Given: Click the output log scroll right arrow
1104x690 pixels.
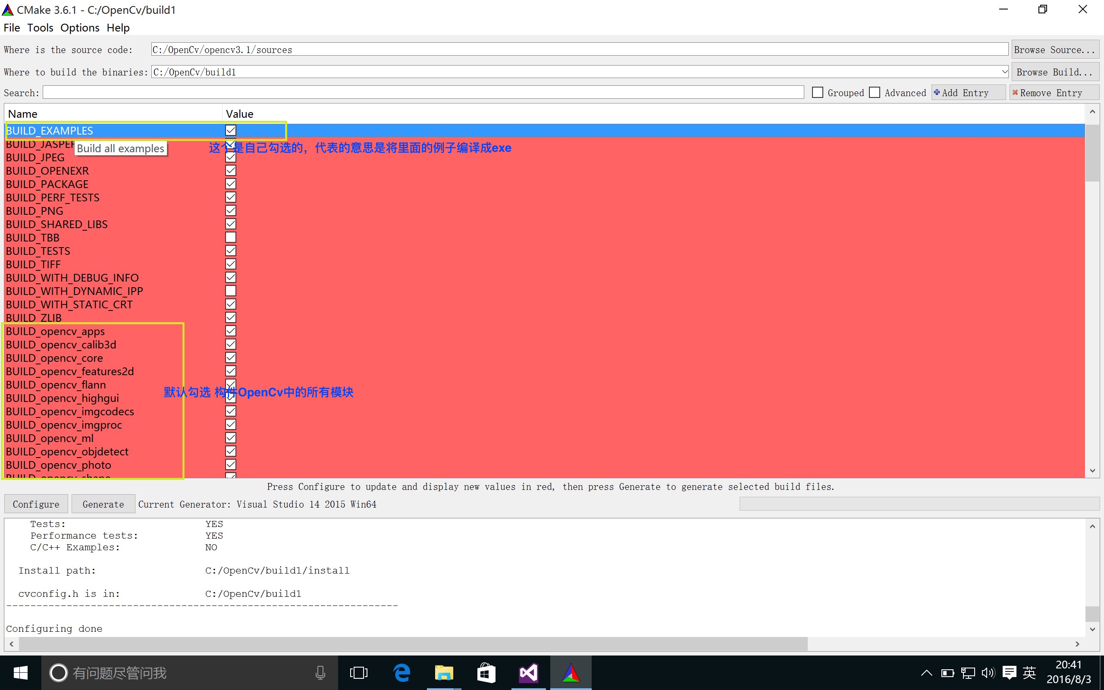Looking at the screenshot, I should (x=1077, y=644).
